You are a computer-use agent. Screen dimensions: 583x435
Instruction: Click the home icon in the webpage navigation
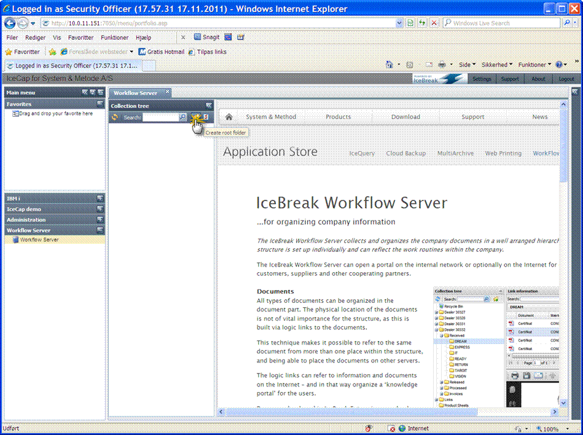click(229, 117)
